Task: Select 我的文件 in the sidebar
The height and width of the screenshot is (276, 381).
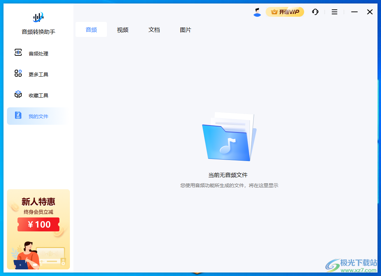Action: pos(38,116)
